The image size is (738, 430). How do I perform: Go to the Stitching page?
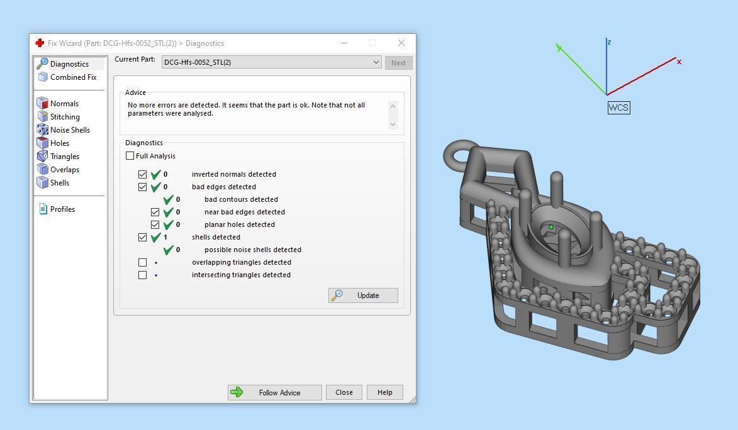tap(65, 116)
